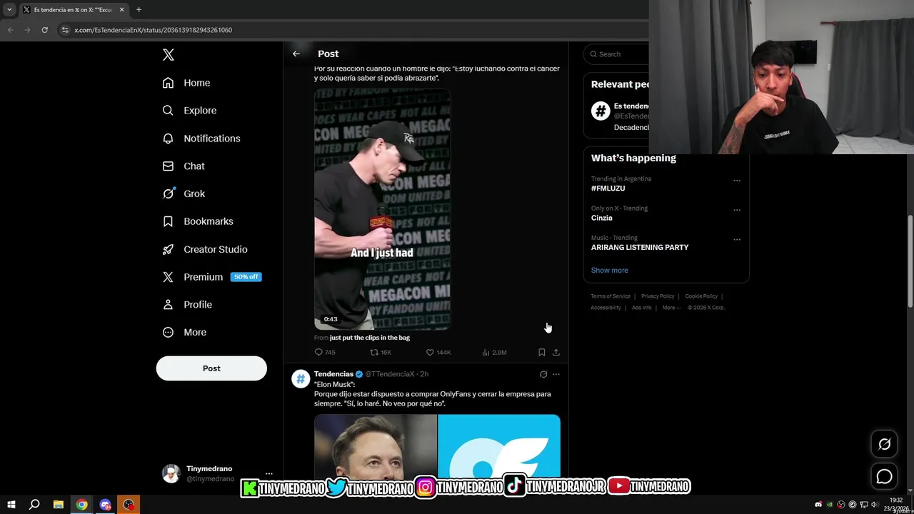Open the Terms of Service link
The width and height of the screenshot is (914, 514).
pyautogui.click(x=611, y=296)
